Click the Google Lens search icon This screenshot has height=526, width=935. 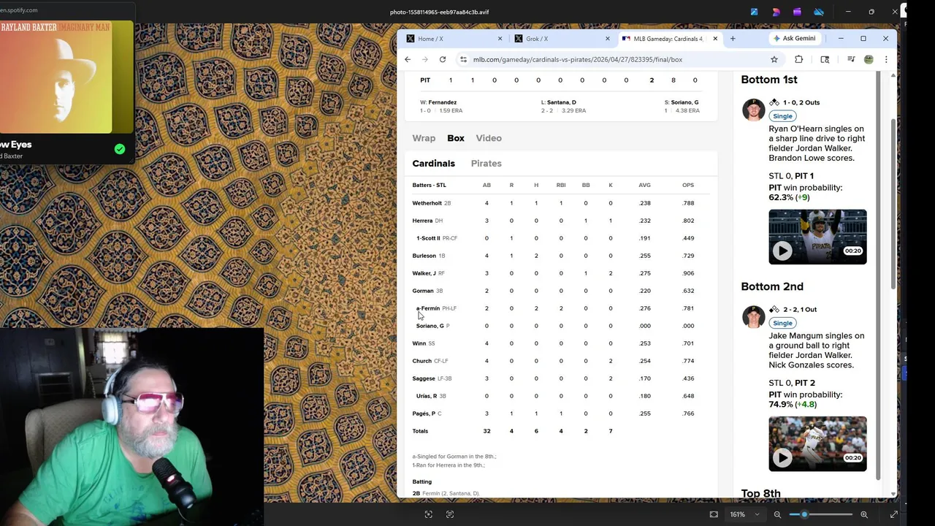pyautogui.click(x=825, y=60)
